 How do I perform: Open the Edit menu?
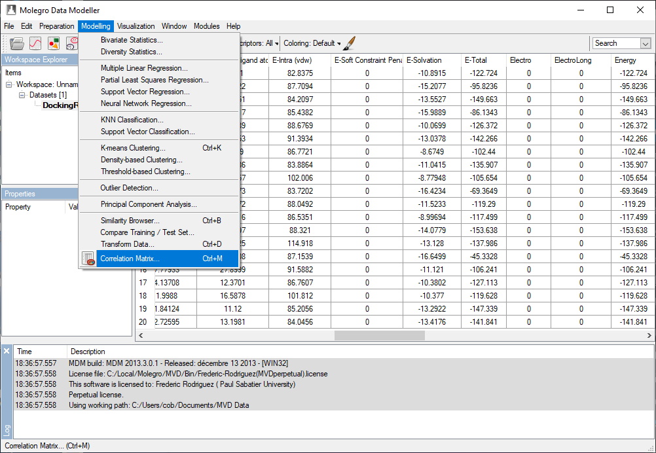coord(26,26)
